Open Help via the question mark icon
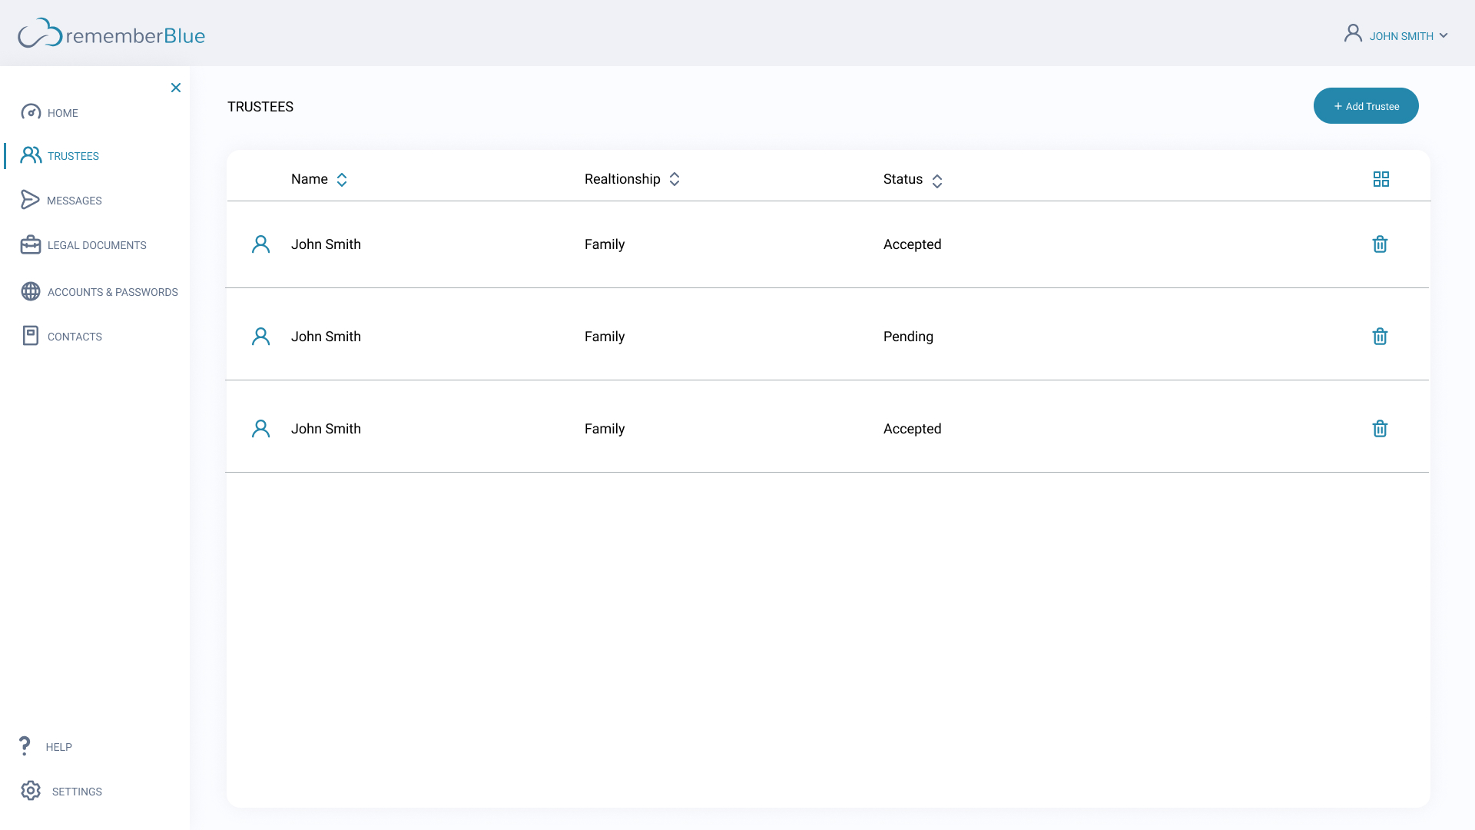Viewport: 1475px width, 830px height. coord(25,745)
